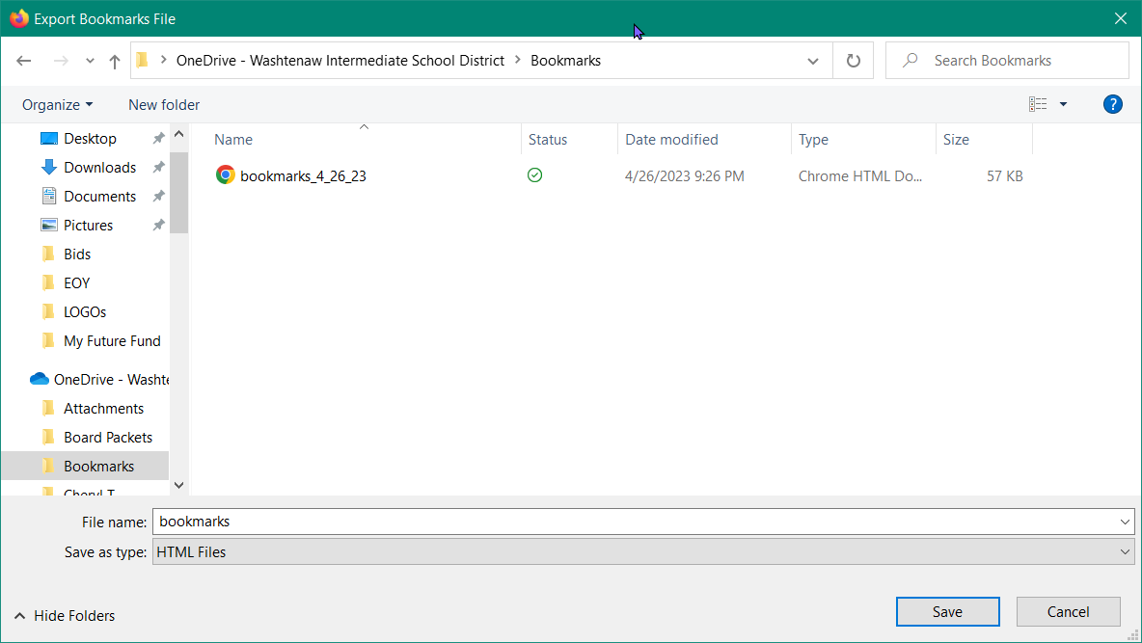Collapse with the Hide Folders chevron
This screenshot has height=643, width=1142.
19,616
